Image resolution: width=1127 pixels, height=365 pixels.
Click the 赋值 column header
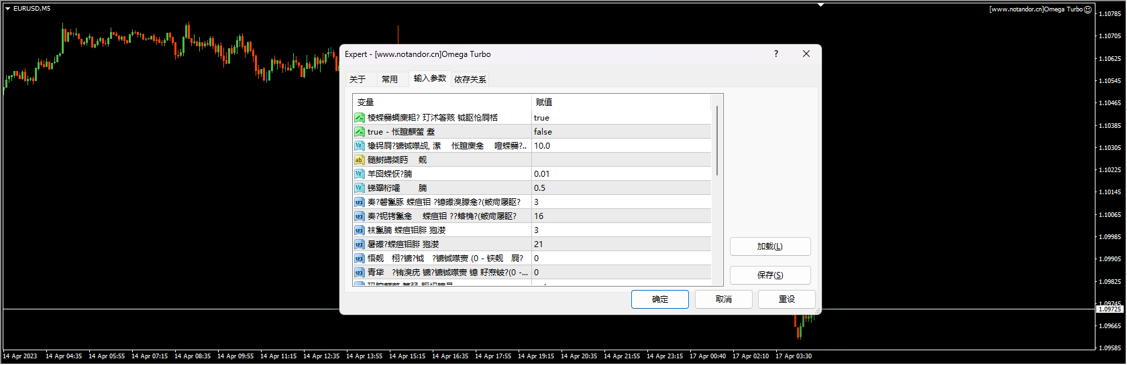tap(621, 102)
